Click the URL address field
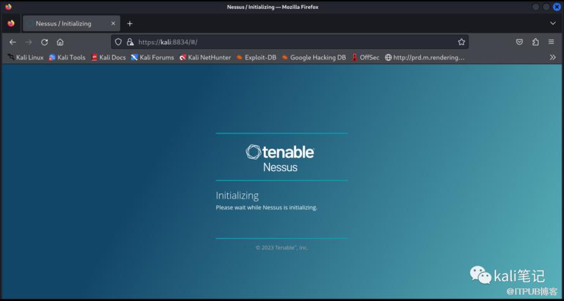564x301 pixels. click(x=289, y=42)
